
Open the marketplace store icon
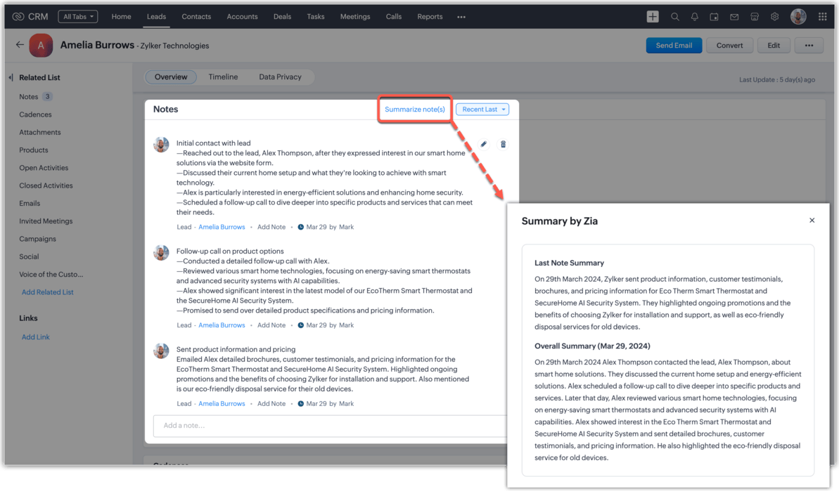(755, 17)
